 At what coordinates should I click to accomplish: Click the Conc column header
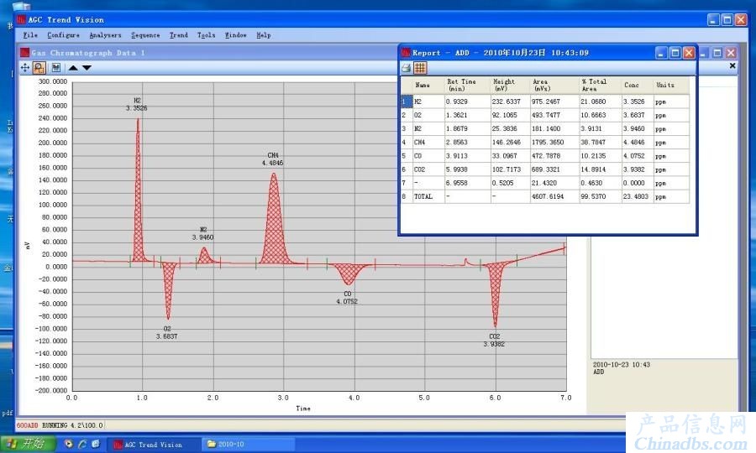(637, 86)
